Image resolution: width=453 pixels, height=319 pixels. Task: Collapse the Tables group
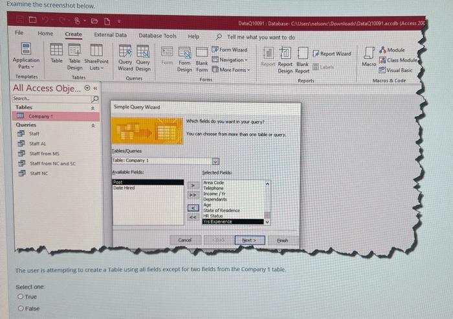(93, 108)
